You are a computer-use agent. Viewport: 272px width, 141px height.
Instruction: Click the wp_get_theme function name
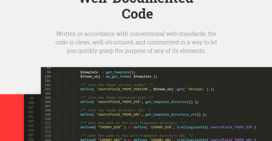click(117, 76)
